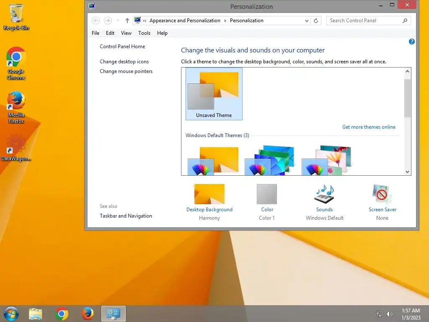This screenshot has width=429, height=322.
Task: Open the recent locations dropdown arrow
Action: click(x=118, y=21)
